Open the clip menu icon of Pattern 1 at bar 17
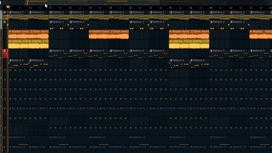Viewport: 272px width, 153px height. click(x=50, y=12)
